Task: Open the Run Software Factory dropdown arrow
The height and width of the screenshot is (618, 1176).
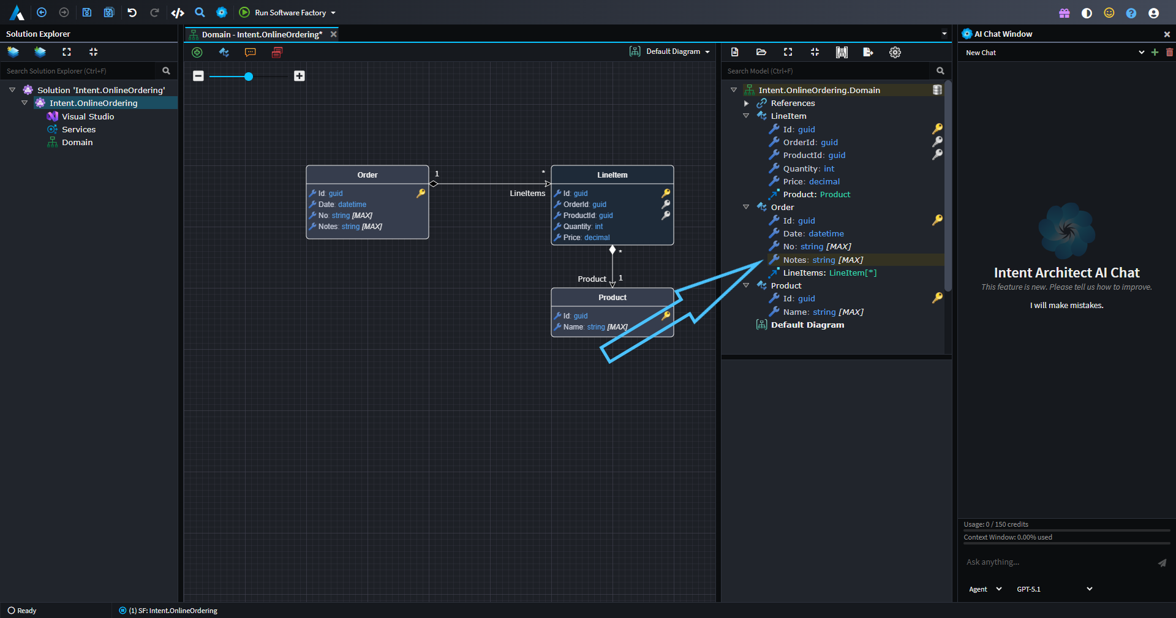Action: click(x=333, y=13)
